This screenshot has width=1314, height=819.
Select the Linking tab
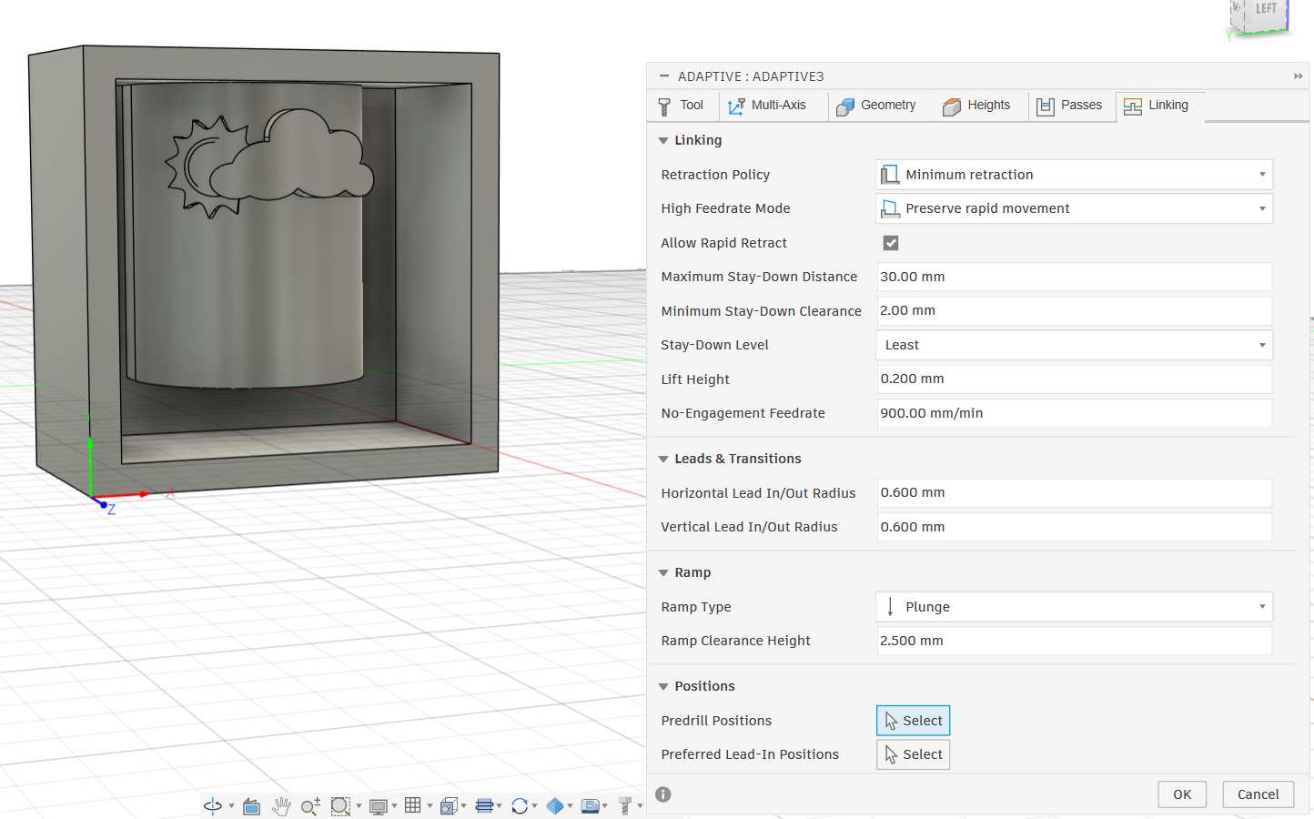[1160, 106]
